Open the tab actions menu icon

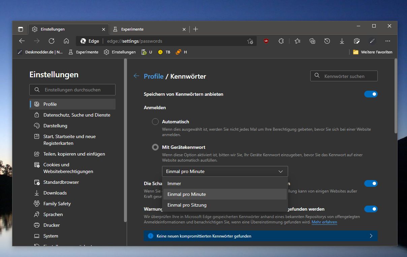point(21,29)
